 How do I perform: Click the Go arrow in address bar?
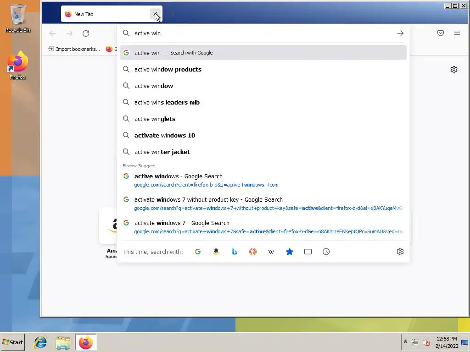pos(400,33)
